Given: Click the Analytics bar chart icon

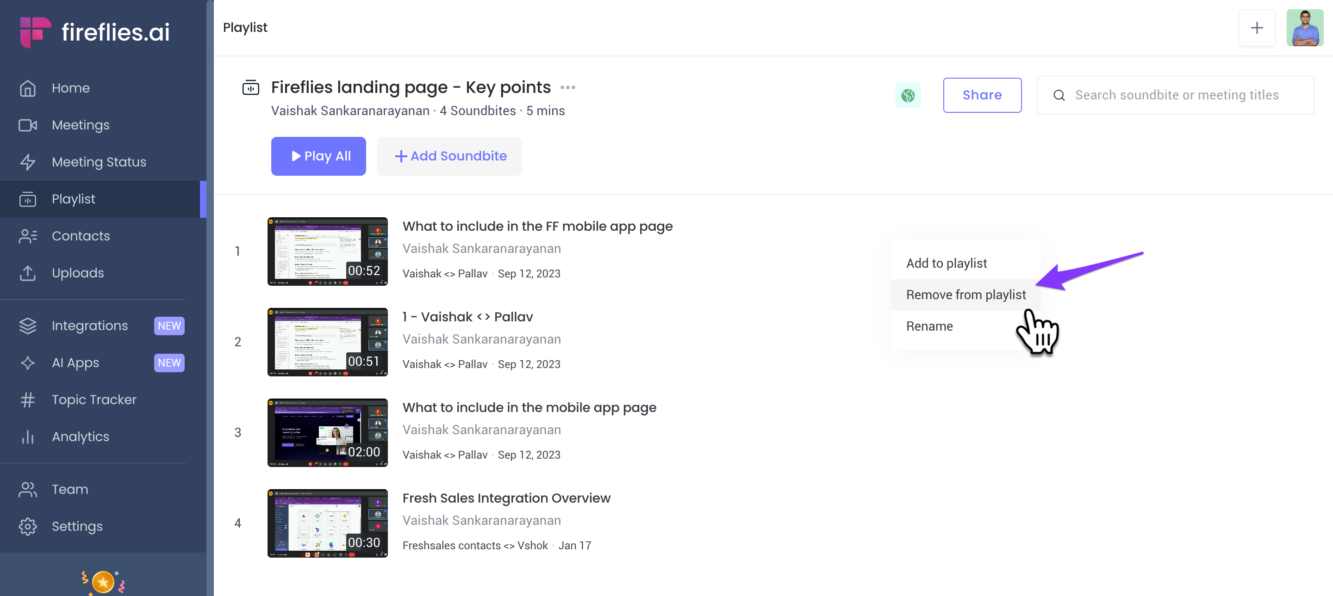Looking at the screenshot, I should pyautogui.click(x=27, y=437).
